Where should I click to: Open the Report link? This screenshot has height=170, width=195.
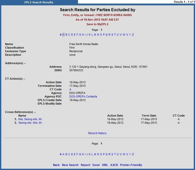85,165
